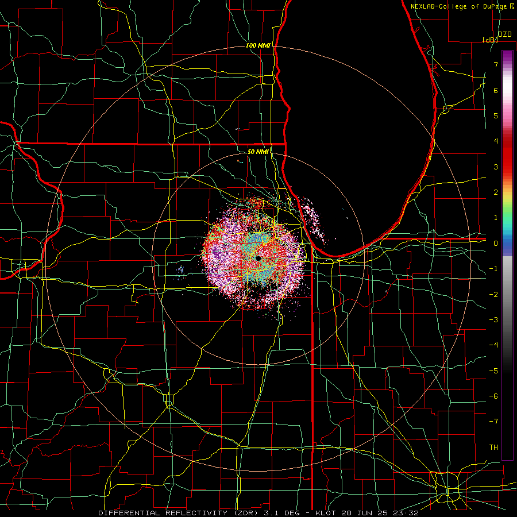Image resolution: width=517 pixels, height=517 pixels.
Task: Click the TH threshold label on scale
Action: (493, 447)
